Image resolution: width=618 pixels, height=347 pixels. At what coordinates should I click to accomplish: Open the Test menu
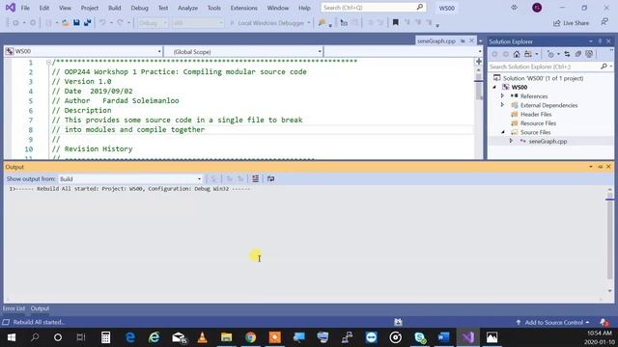pyautogui.click(x=163, y=8)
